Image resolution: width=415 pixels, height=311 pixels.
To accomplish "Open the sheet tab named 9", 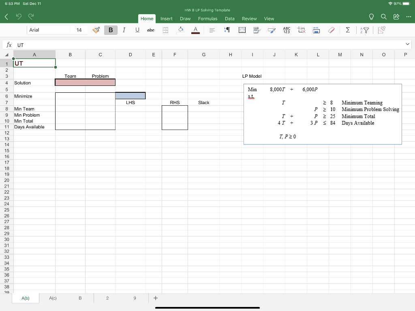I will 135,298.
